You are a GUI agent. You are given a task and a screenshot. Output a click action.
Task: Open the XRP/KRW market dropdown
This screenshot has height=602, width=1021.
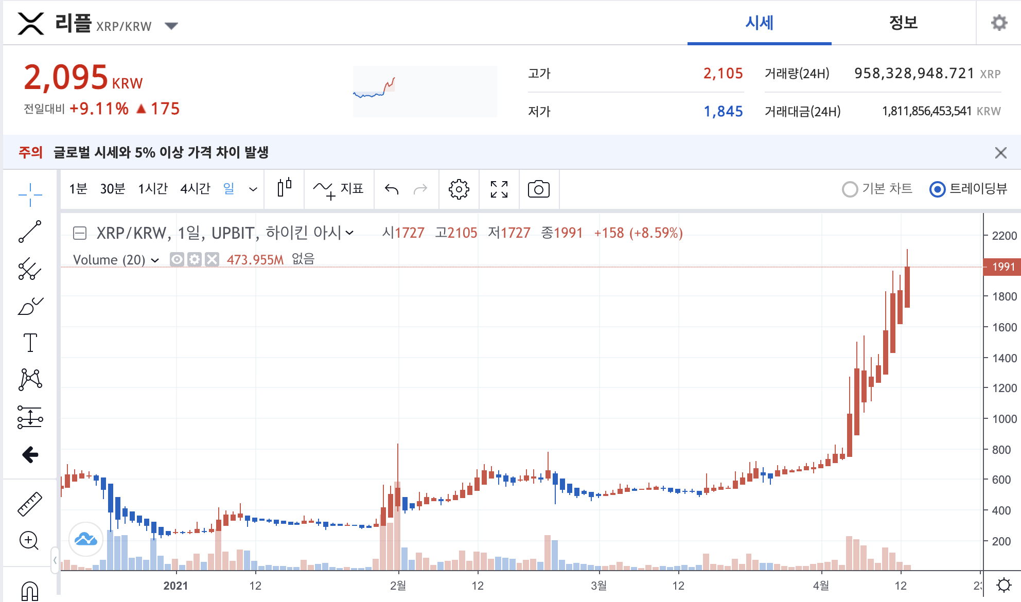[x=171, y=26]
